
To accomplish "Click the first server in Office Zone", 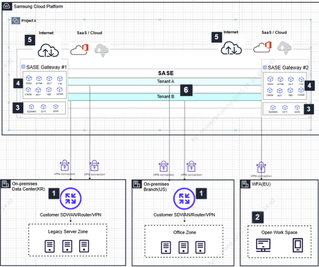I will [x=166, y=247].
